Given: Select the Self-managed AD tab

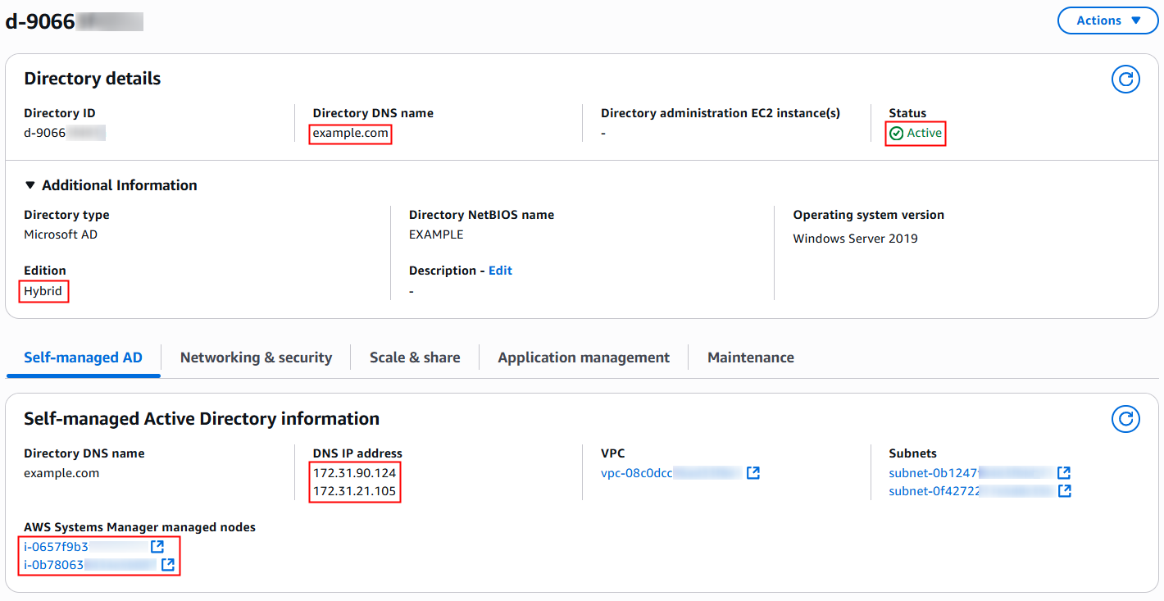Looking at the screenshot, I should click(83, 357).
